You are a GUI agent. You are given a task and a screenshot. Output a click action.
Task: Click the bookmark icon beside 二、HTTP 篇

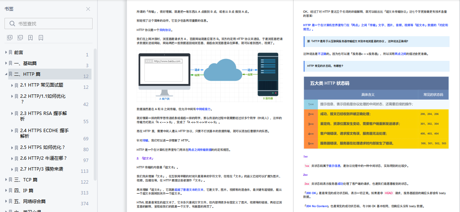click(11, 74)
